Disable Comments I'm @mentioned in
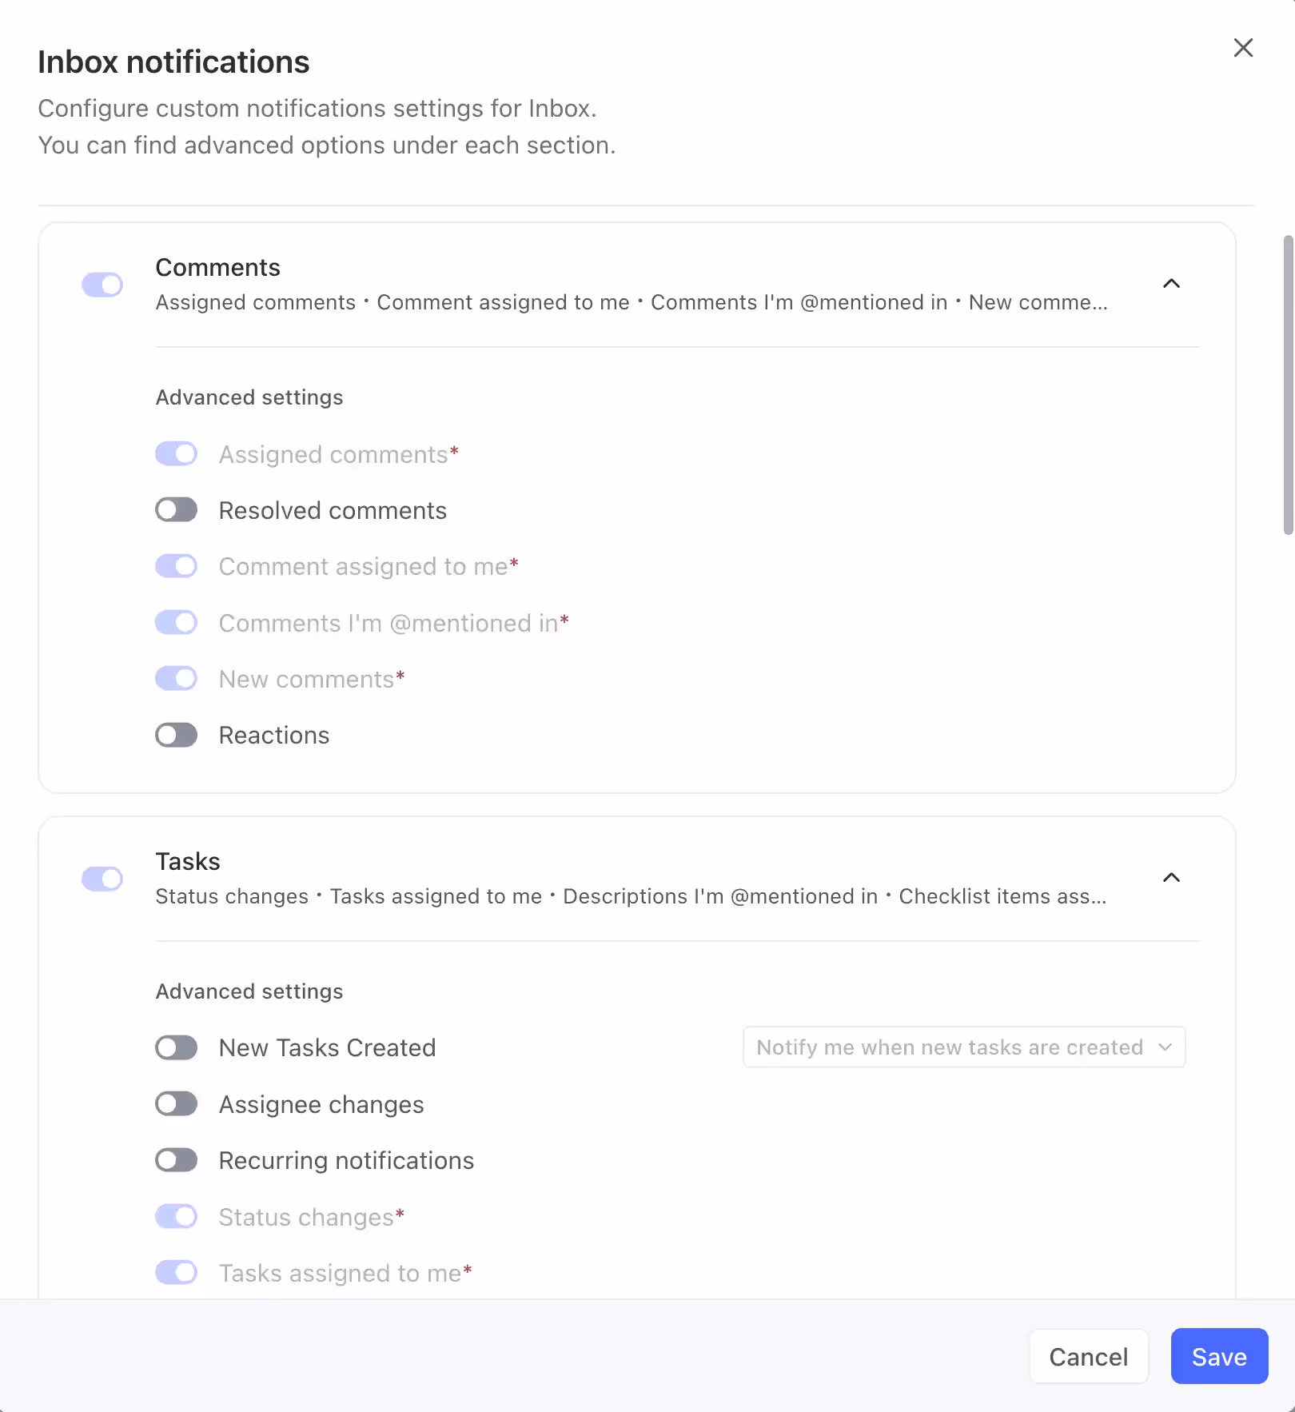The height and width of the screenshot is (1412, 1295). (x=176, y=622)
